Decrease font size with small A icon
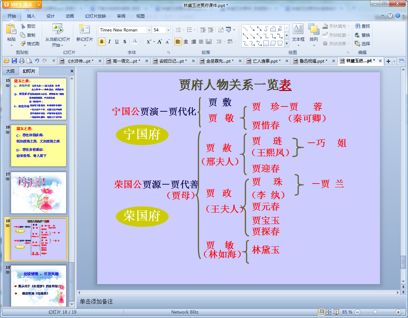This screenshot has height=318, width=408. coord(167,41)
